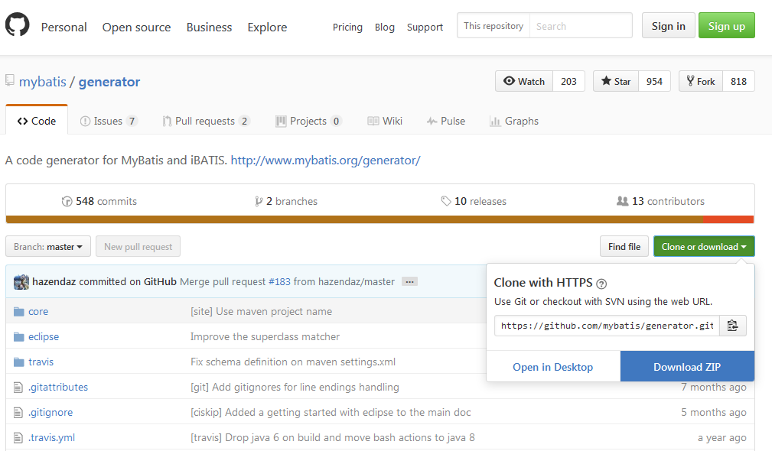Click the eclipse folder icon
Screen dimensions: 772x451
coord(18,337)
